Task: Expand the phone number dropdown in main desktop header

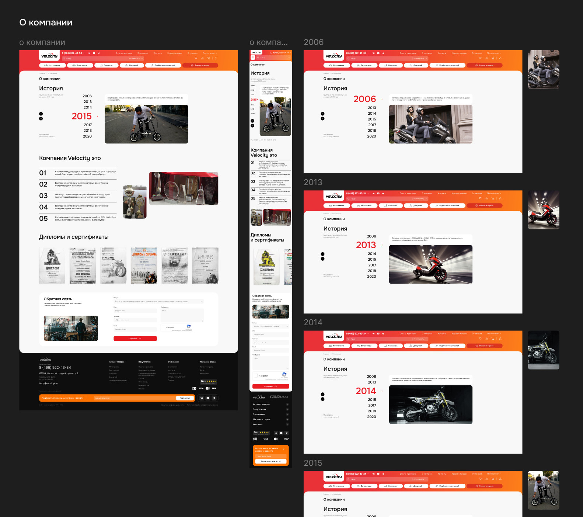Action: tap(84, 53)
